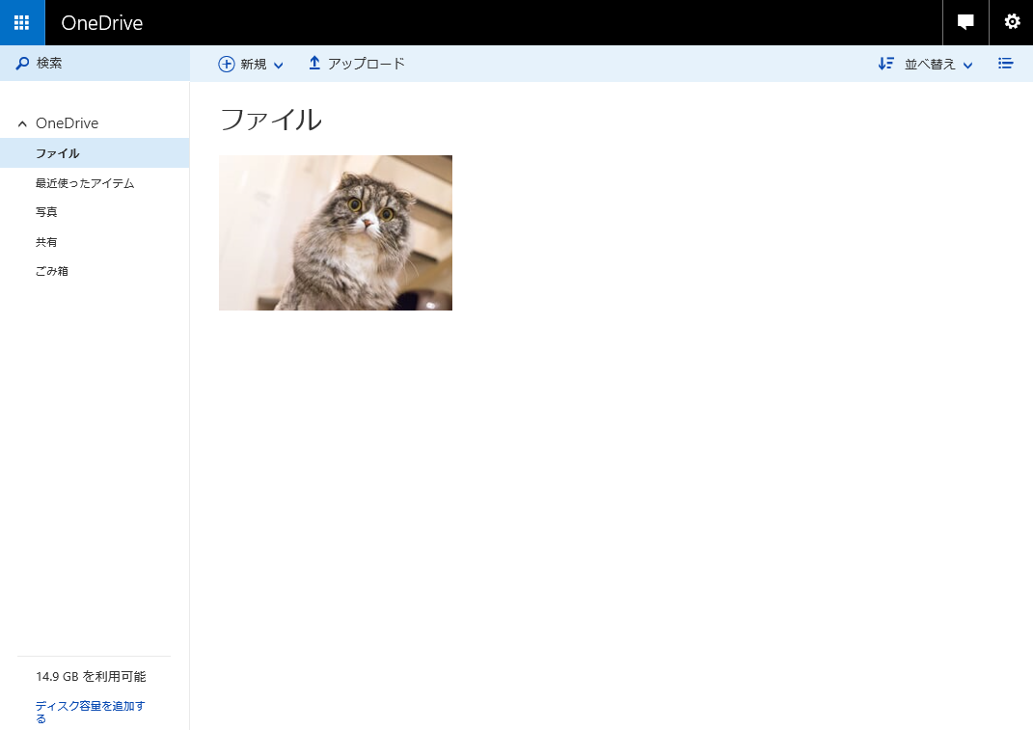The image size is (1033, 730).
Task: Collapse the OneDrive tree chevron
Action: tap(22, 123)
